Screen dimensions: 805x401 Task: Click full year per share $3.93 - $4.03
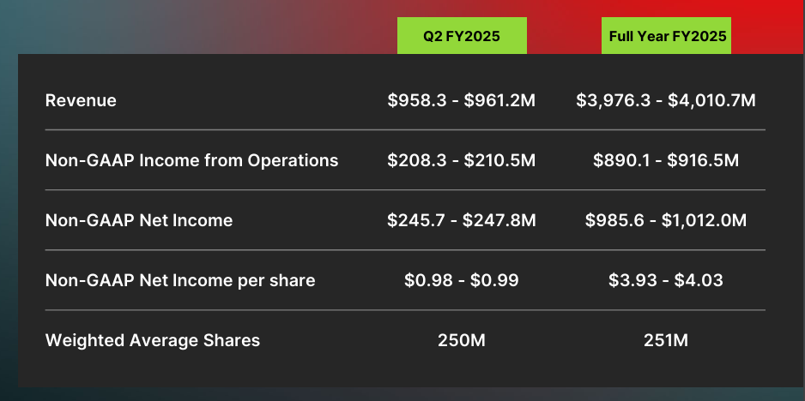(666, 280)
